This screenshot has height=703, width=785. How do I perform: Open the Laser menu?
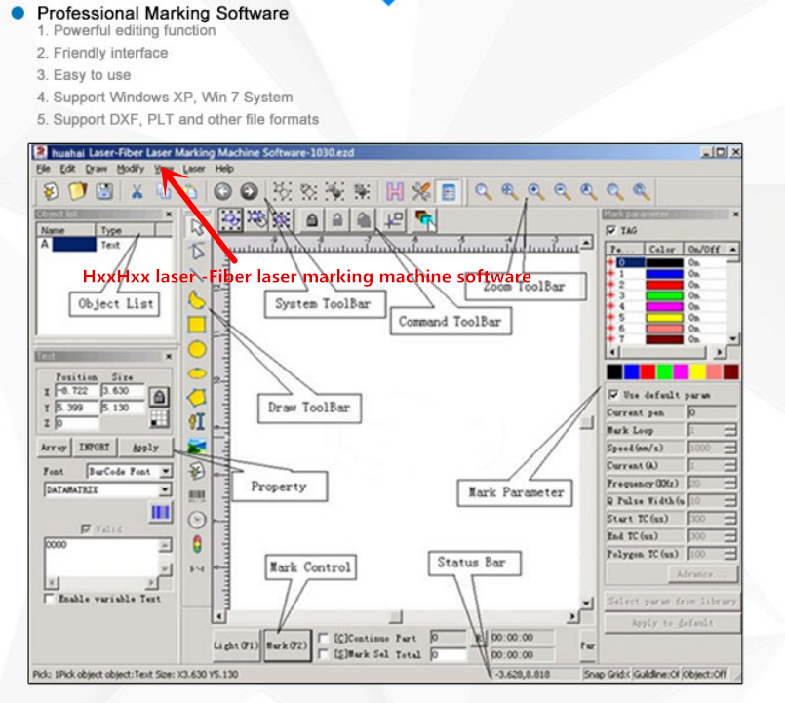click(x=193, y=169)
